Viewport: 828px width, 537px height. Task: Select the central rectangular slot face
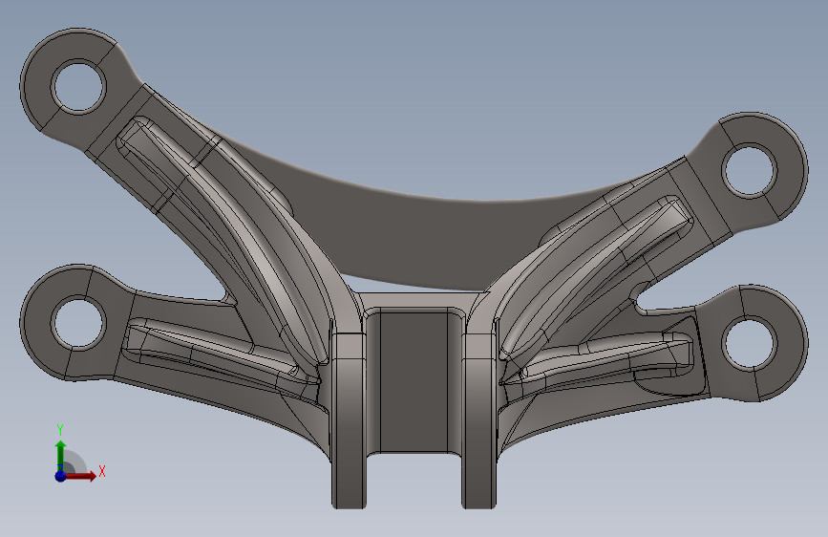click(x=414, y=381)
